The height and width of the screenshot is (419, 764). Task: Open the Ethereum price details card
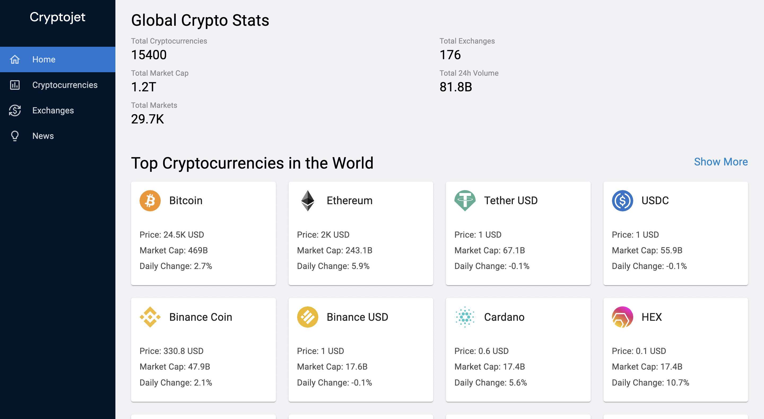coord(361,235)
